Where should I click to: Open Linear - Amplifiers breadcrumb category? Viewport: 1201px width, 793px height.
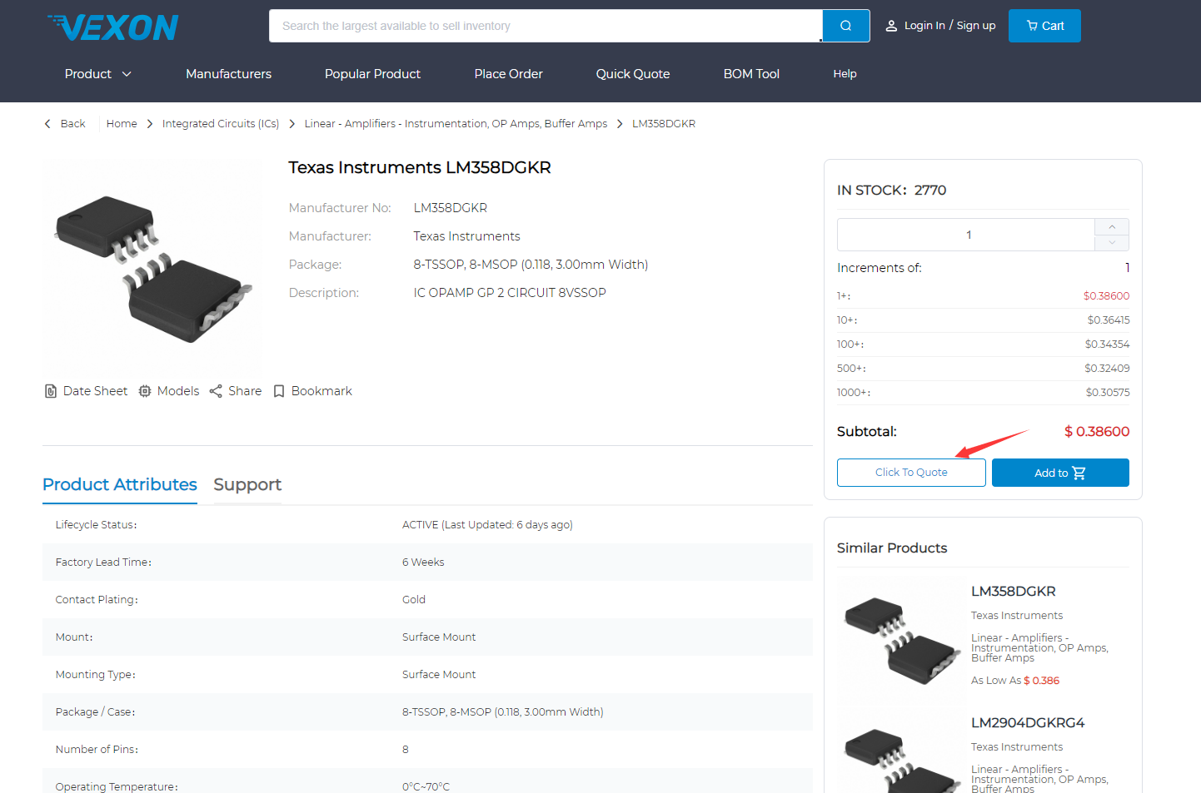[x=456, y=124]
